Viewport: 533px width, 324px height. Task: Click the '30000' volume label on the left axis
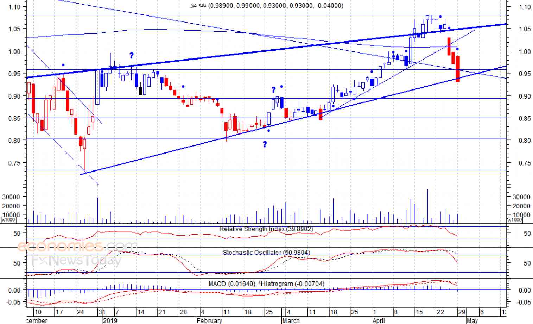pos(11,197)
